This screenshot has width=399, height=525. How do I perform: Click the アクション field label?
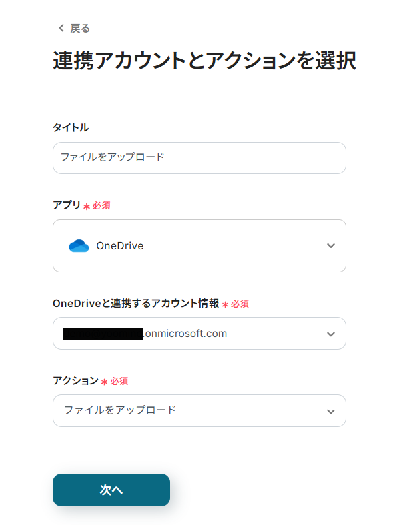pos(75,380)
